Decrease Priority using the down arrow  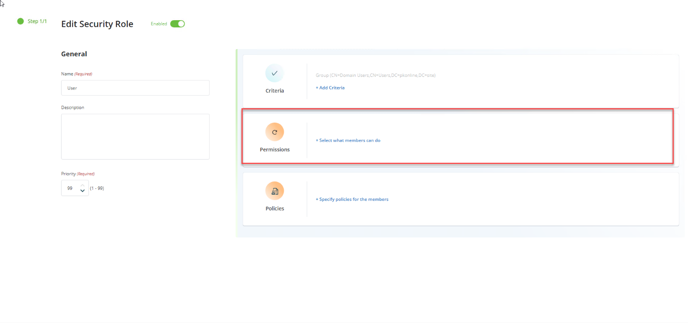coord(82,190)
